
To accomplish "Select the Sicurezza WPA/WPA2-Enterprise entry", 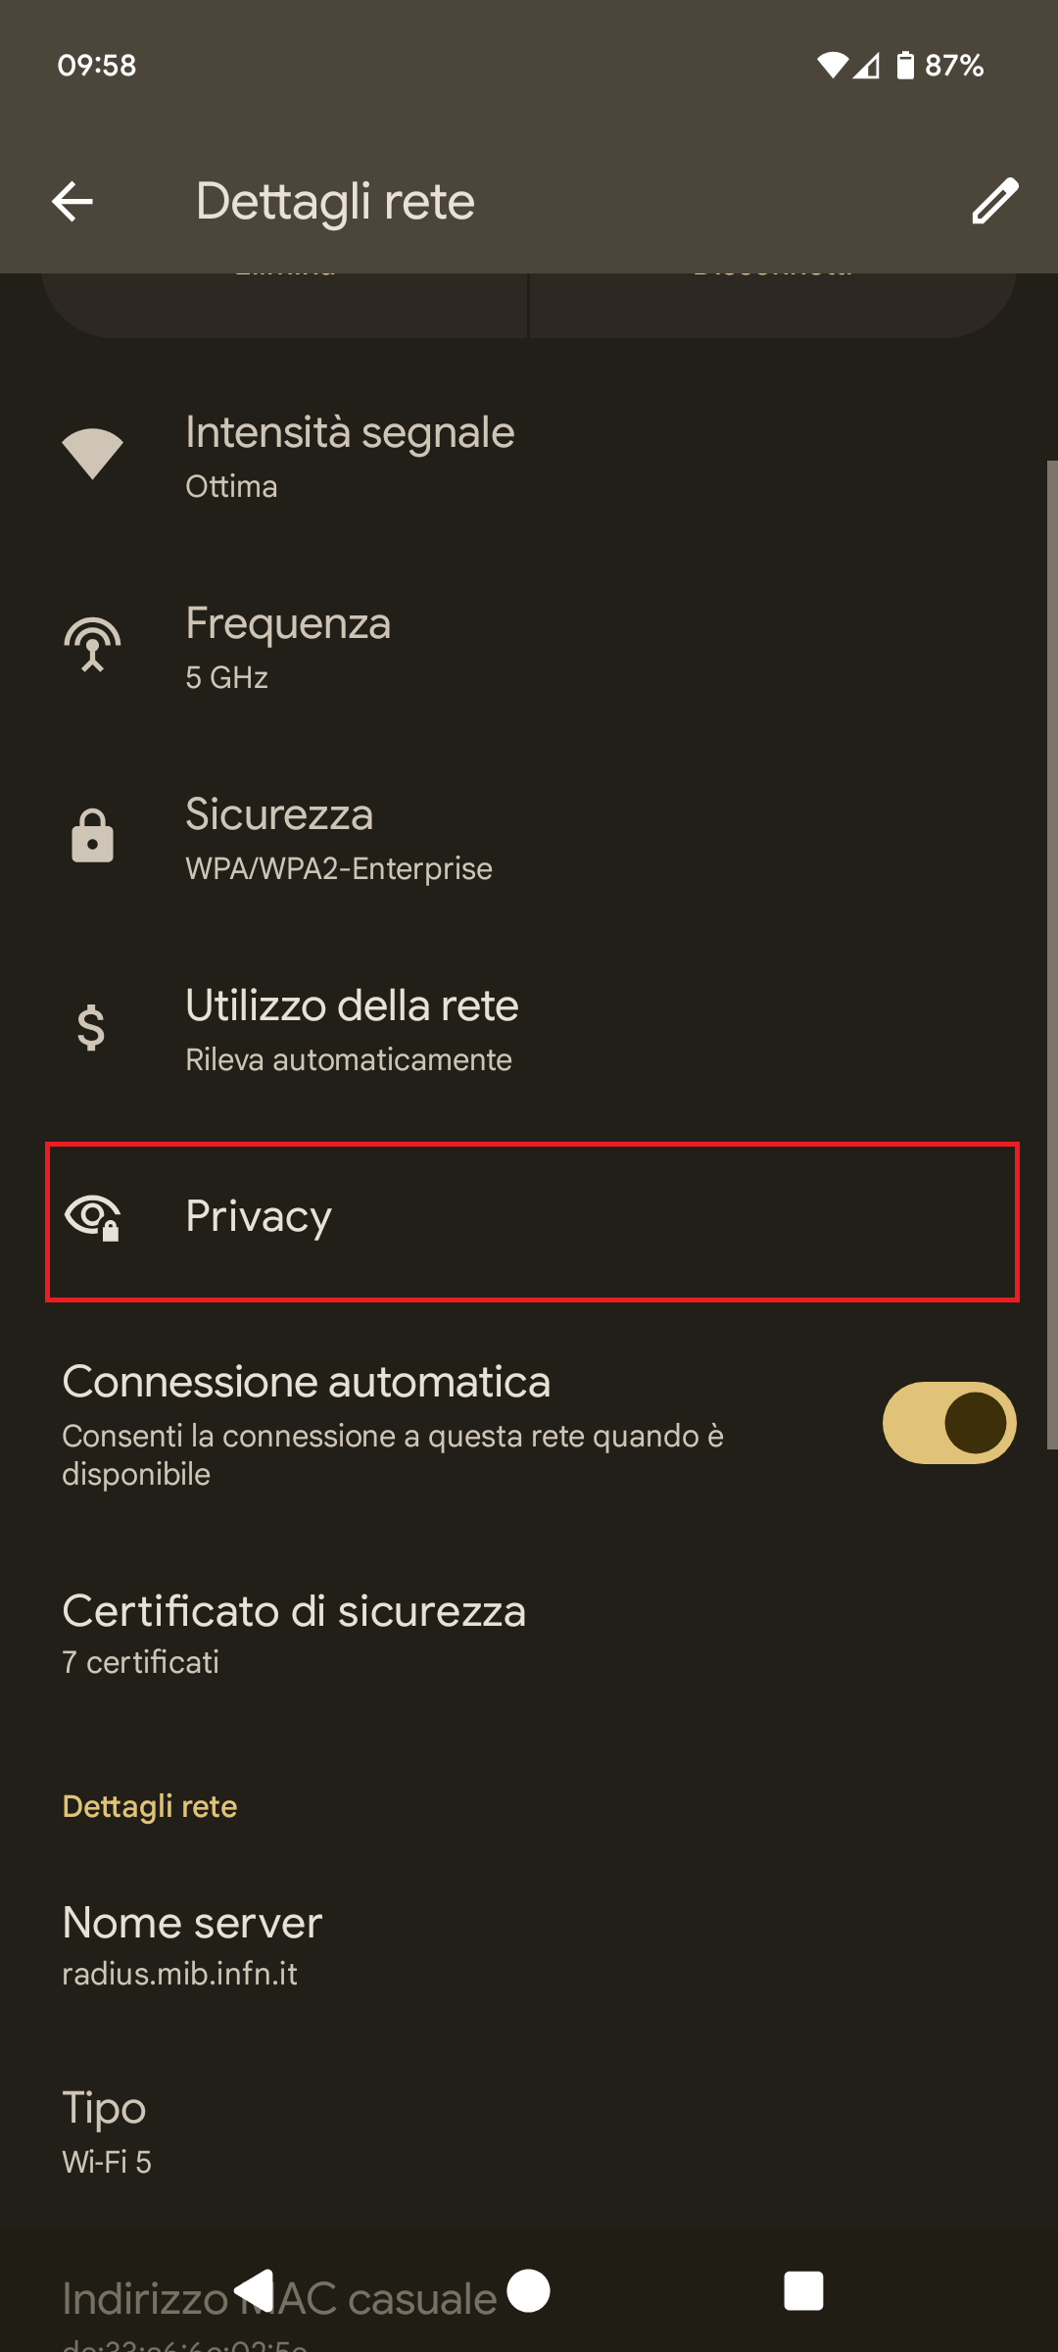I will tap(529, 840).
